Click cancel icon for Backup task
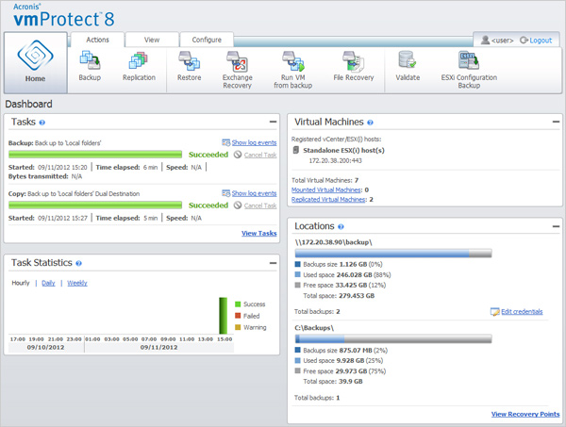This screenshot has height=427, width=566. point(237,155)
